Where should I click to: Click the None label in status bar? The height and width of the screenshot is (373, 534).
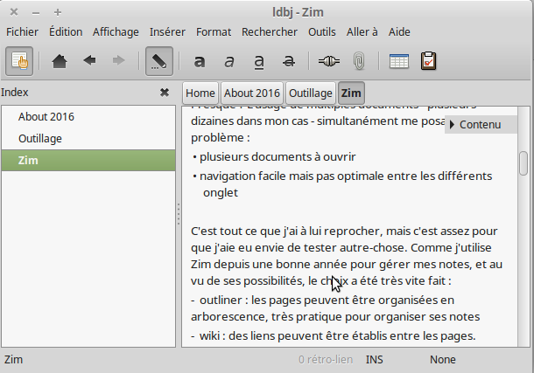pyautogui.click(x=442, y=359)
